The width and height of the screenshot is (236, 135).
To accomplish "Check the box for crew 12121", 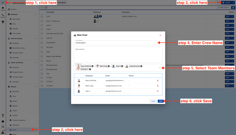I will tap(42, 16).
